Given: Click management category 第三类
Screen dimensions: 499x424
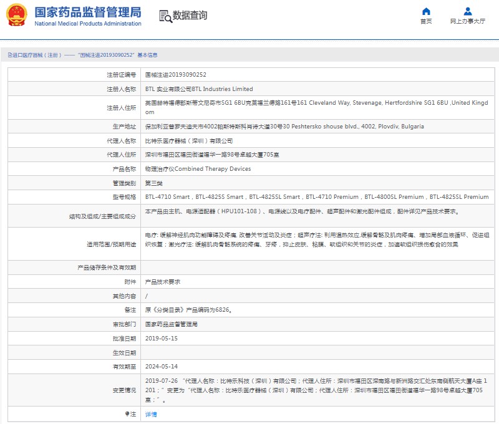Looking at the screenshot, I should [x=153, y=183].
